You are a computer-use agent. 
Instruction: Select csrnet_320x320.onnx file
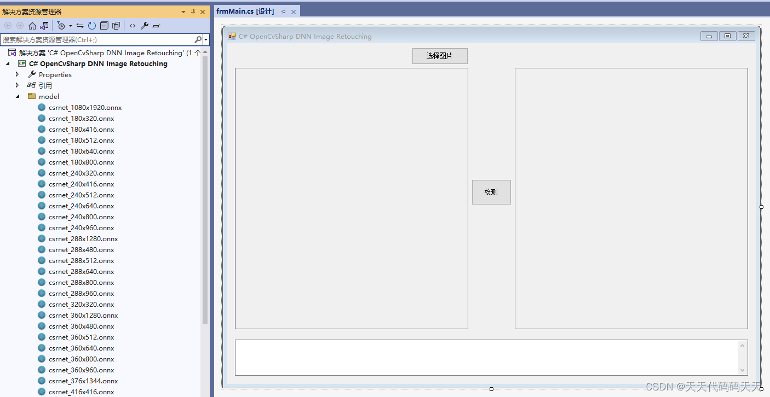81,305
